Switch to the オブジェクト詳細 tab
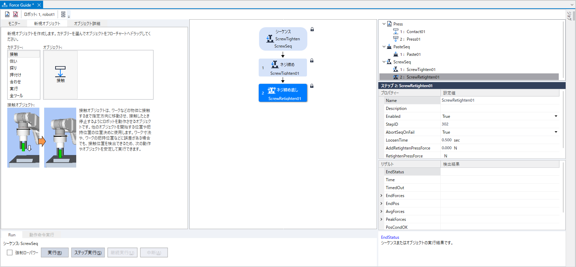576x267 pixels. [87, 23]
